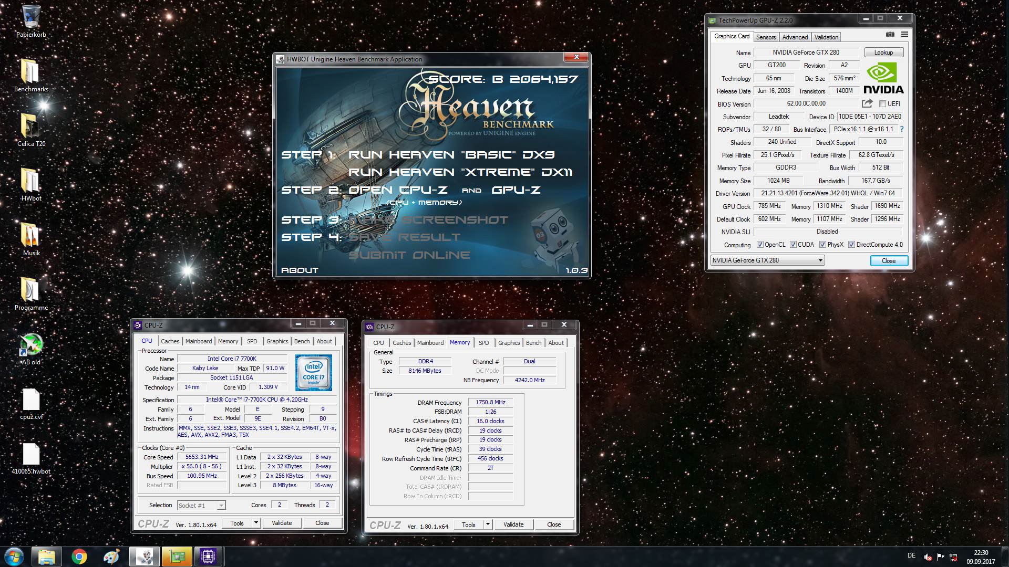
Task: Click the Close button in GPU-Z
Action: click(889, 261)
